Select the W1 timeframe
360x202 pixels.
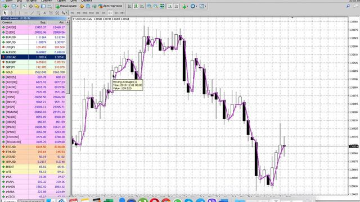pos(116,13)
